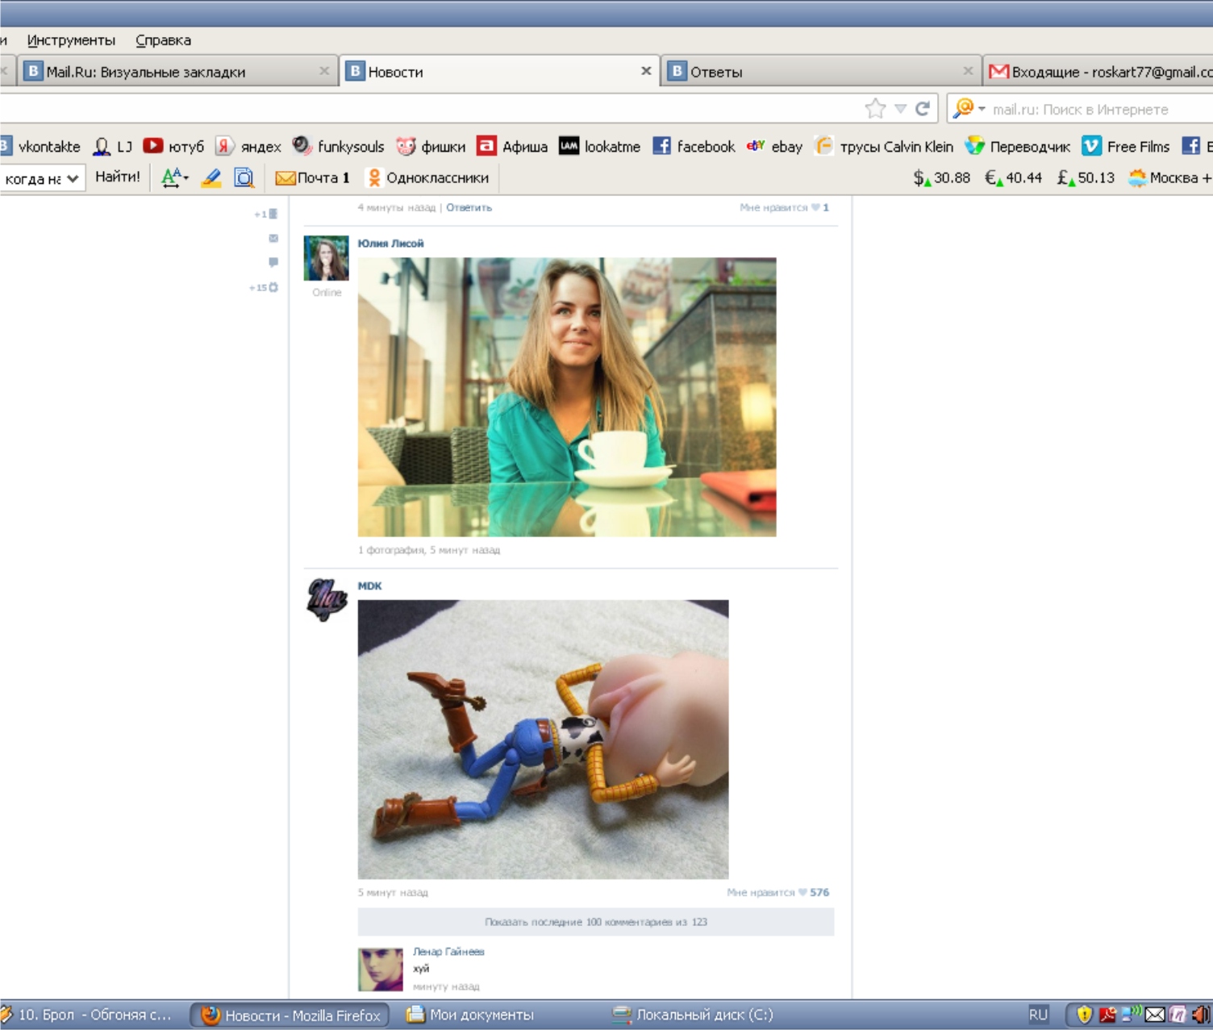Select the Новости tab
Viewport: 1213px width, 1030px height.
[498, 72]
